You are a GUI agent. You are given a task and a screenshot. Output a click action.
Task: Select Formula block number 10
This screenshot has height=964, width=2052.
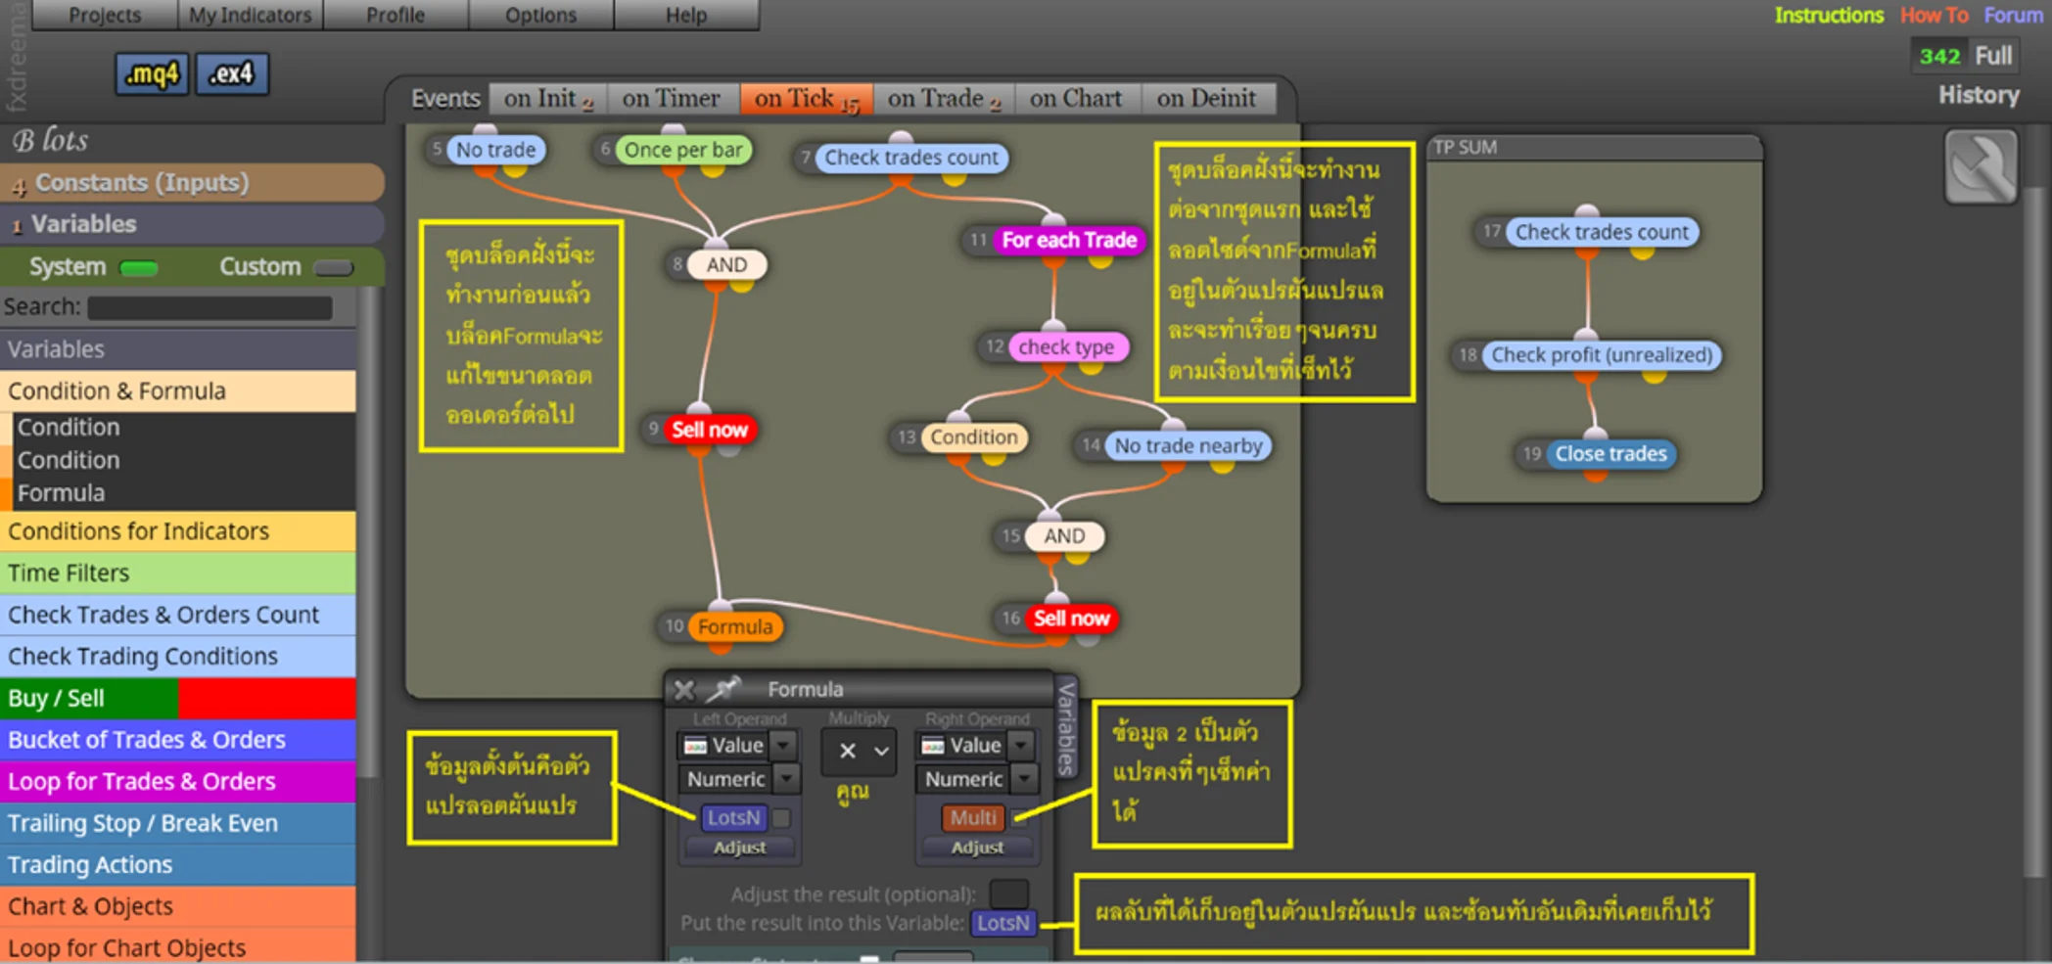[734, 626]
